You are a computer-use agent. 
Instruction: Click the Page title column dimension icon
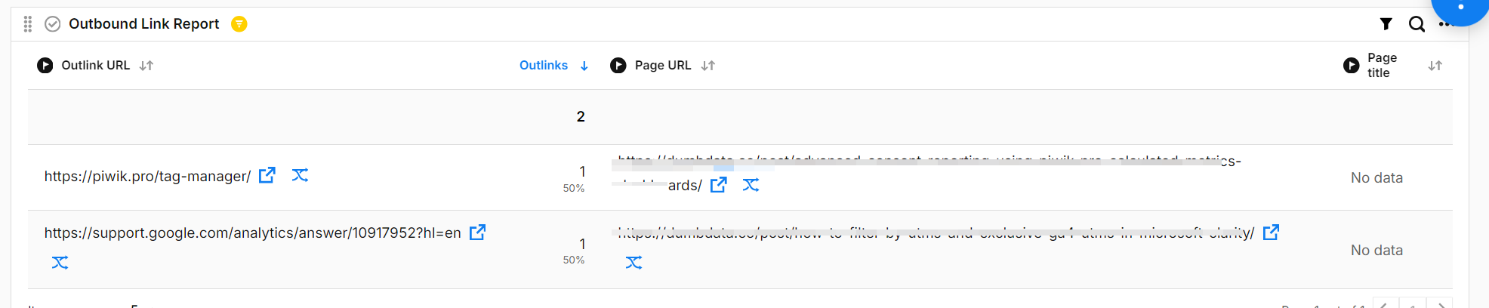coord(1352,66)
